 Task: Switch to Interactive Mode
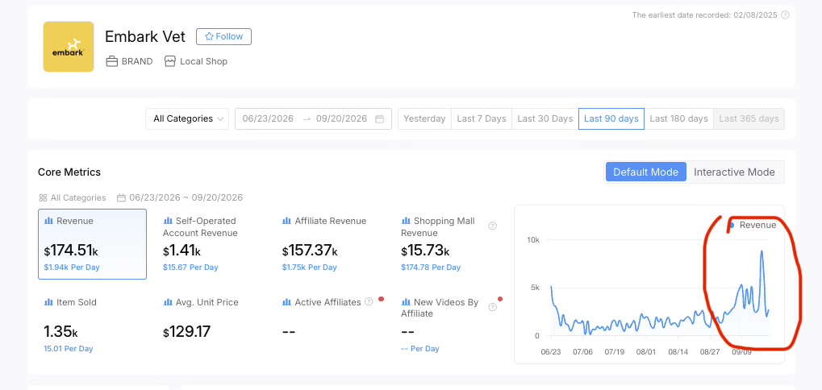pos(734,172)
